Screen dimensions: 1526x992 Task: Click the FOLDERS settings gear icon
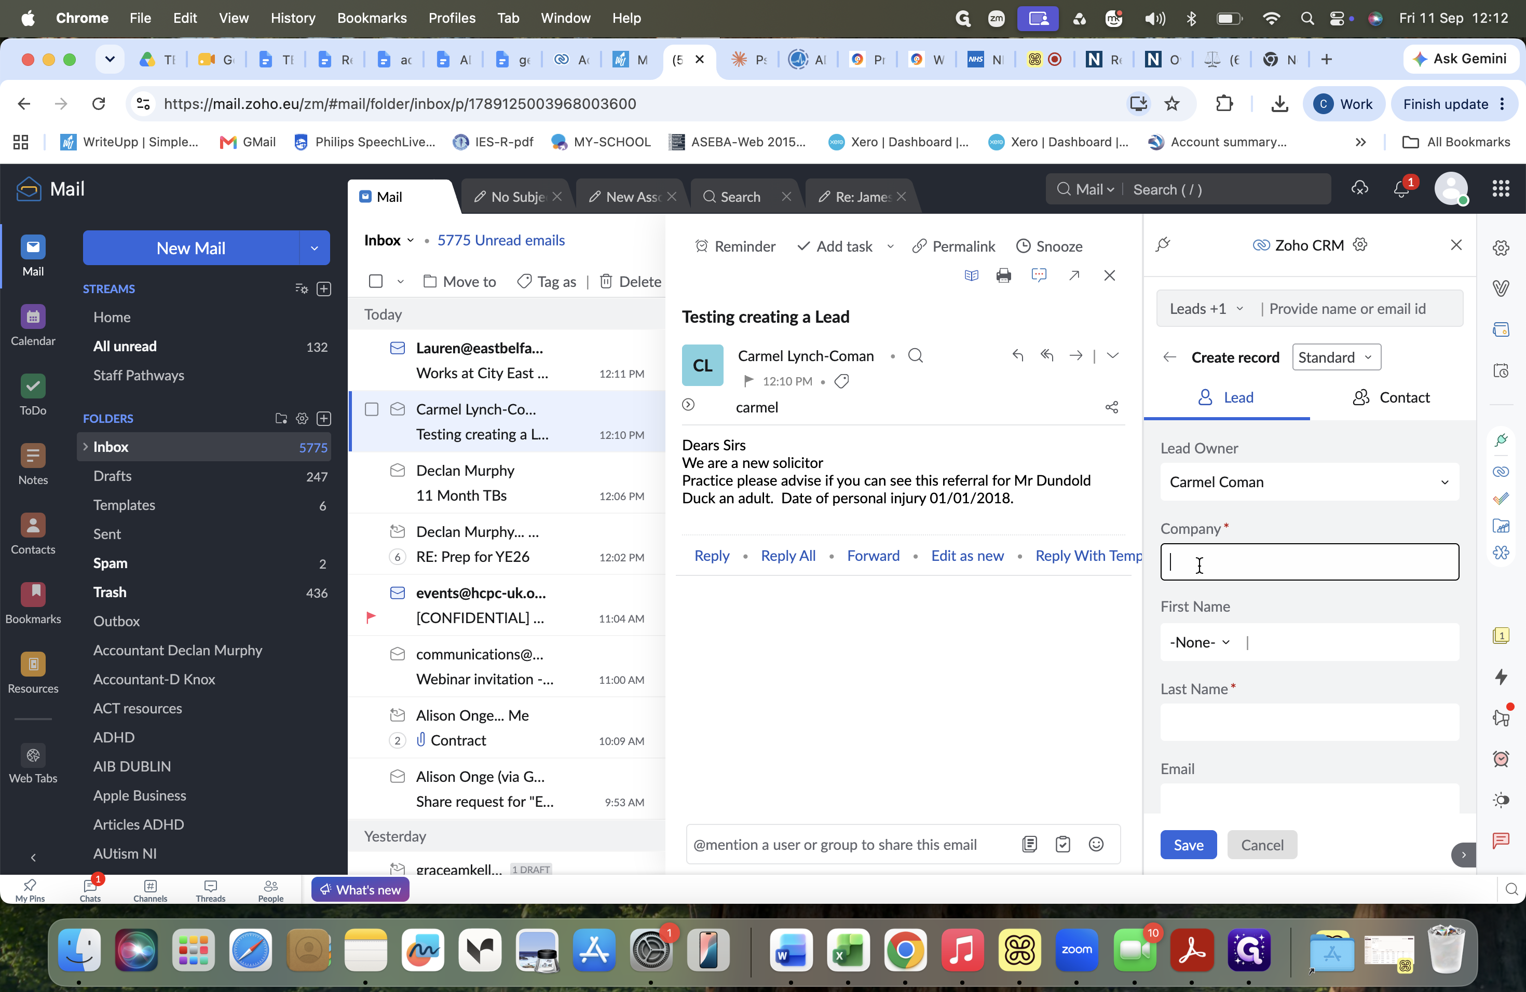302,419
